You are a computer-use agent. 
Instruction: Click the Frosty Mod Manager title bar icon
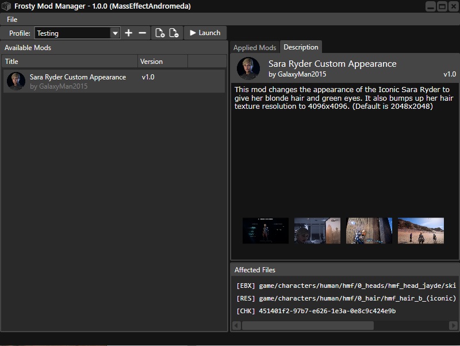coord(6,6)
